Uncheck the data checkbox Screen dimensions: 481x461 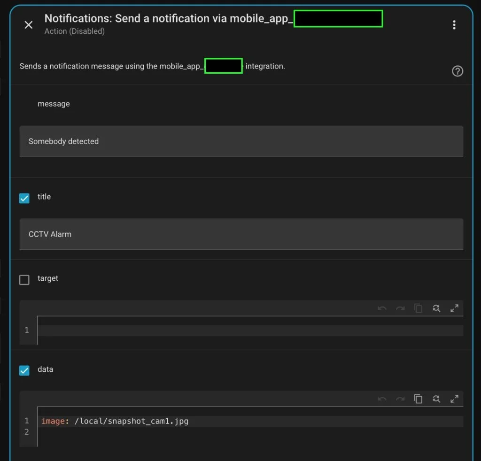(x=24, y=370)
